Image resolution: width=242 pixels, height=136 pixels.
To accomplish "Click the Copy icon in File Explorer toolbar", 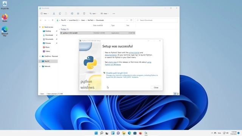I will pos(60,14).
